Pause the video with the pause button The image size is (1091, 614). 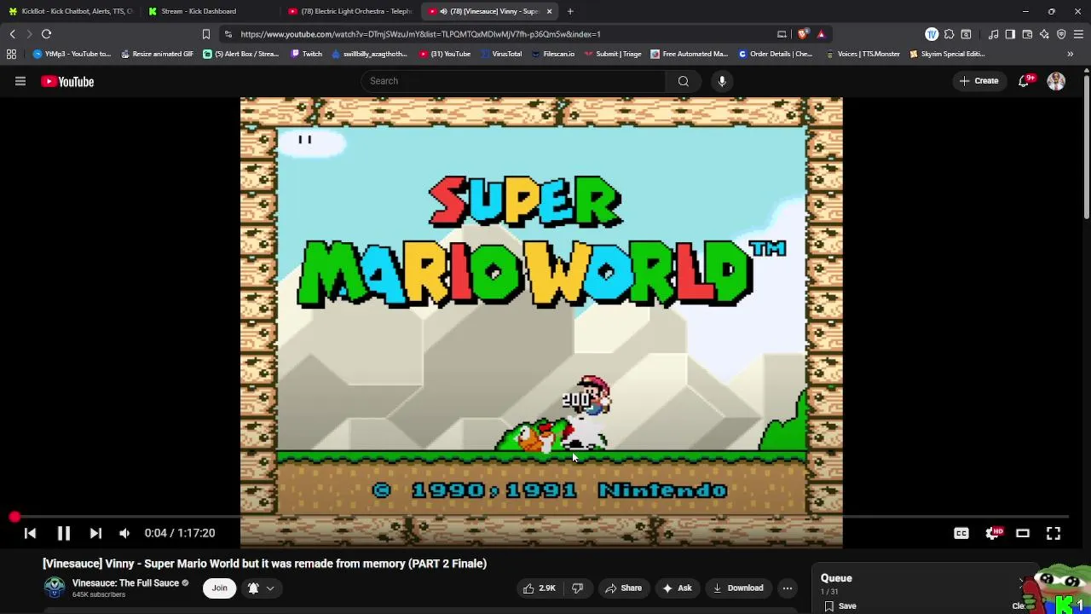63,533
